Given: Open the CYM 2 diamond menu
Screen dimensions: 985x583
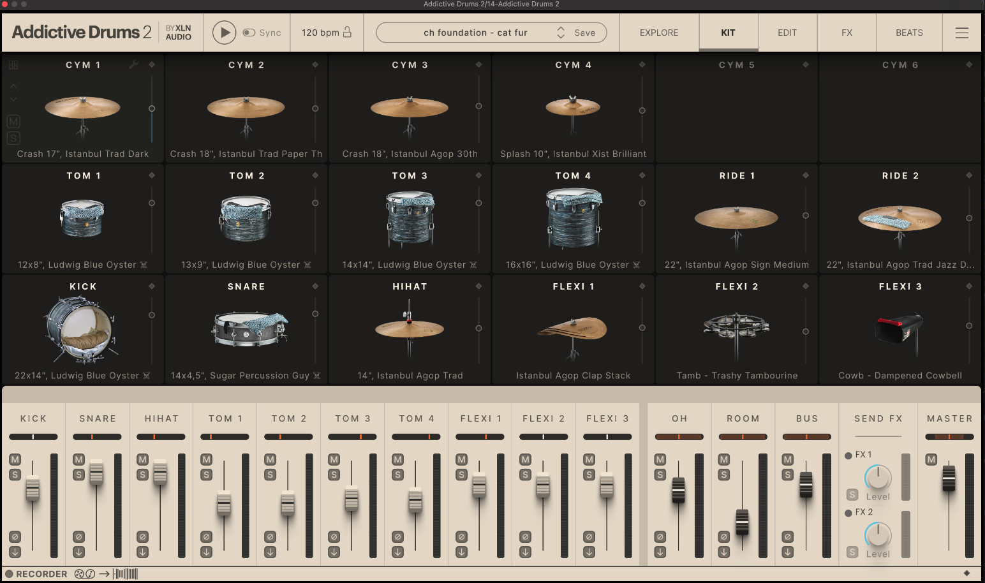Looking at the screenshot, I should pyautogui.click(x=315, y=64).
